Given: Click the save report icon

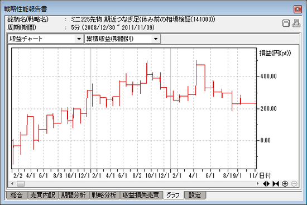Looking at the screenshot, I should tap(286, 23).
